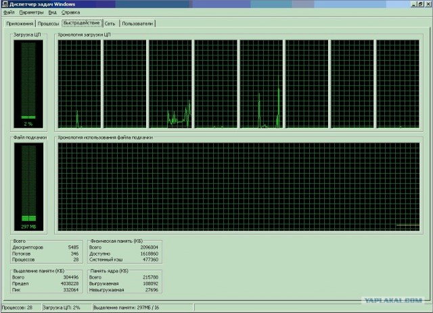Viewport: 433px width, 313px height.
Task: Switch to the Процессы tab
Action: point(48,24)
